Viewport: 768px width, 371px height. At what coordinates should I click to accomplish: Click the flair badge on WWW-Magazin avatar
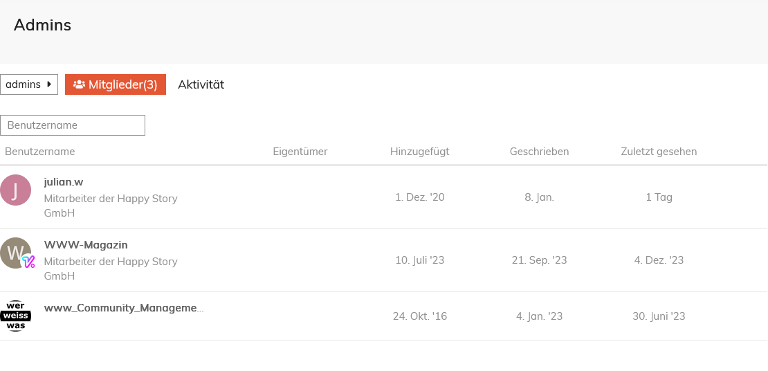point(29,262)
